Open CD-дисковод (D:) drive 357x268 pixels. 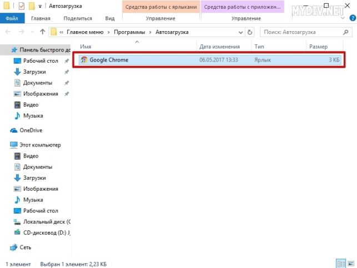(x=47, y=232)
